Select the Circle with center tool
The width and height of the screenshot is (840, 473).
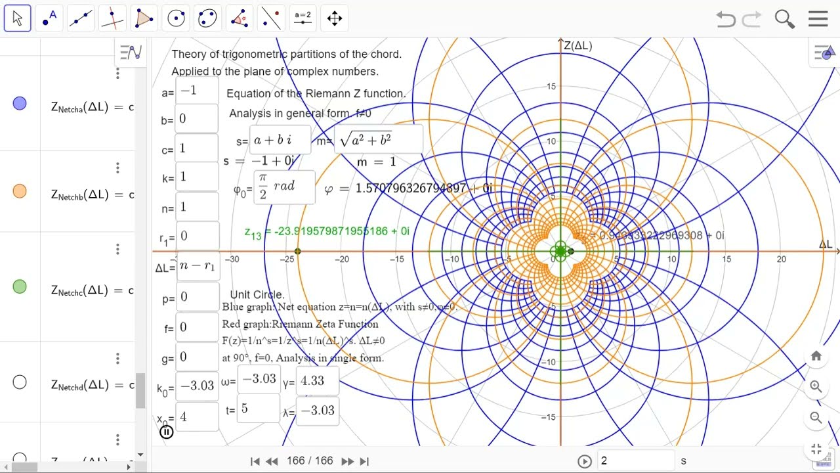click(x=175, y=18)
